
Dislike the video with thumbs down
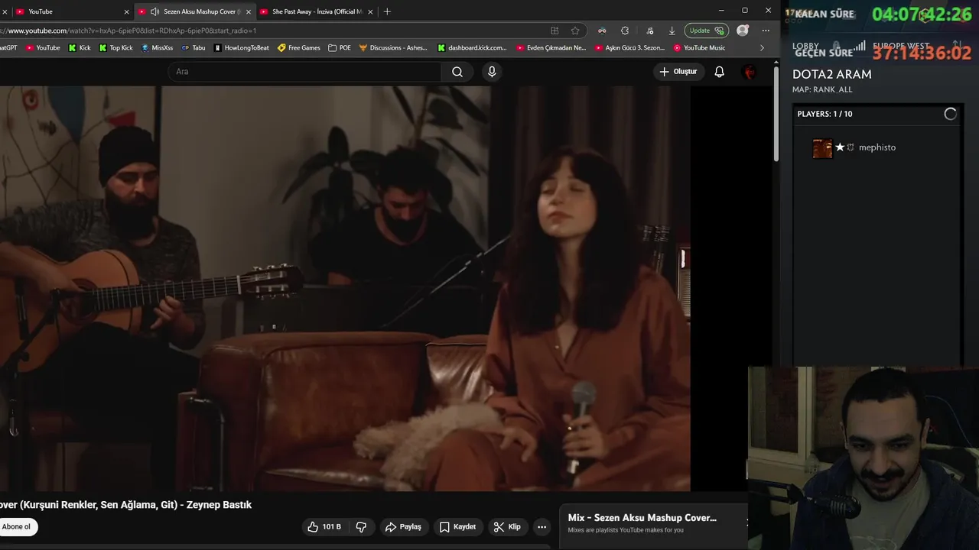(361, 527)
